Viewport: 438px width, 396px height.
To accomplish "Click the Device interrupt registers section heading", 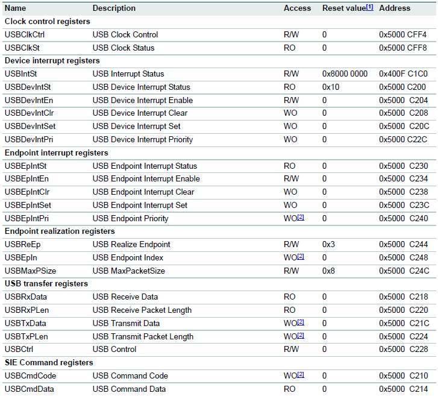I will click(52, 61).
